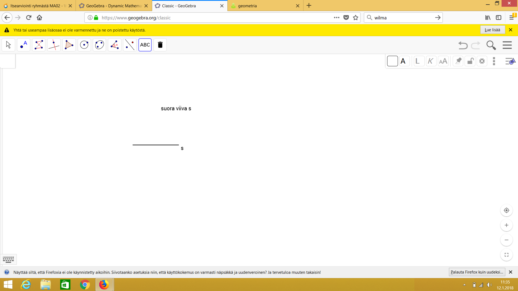Open GeoGebra main hamburger menu
The image size is (518, 291).
(507, 45)
